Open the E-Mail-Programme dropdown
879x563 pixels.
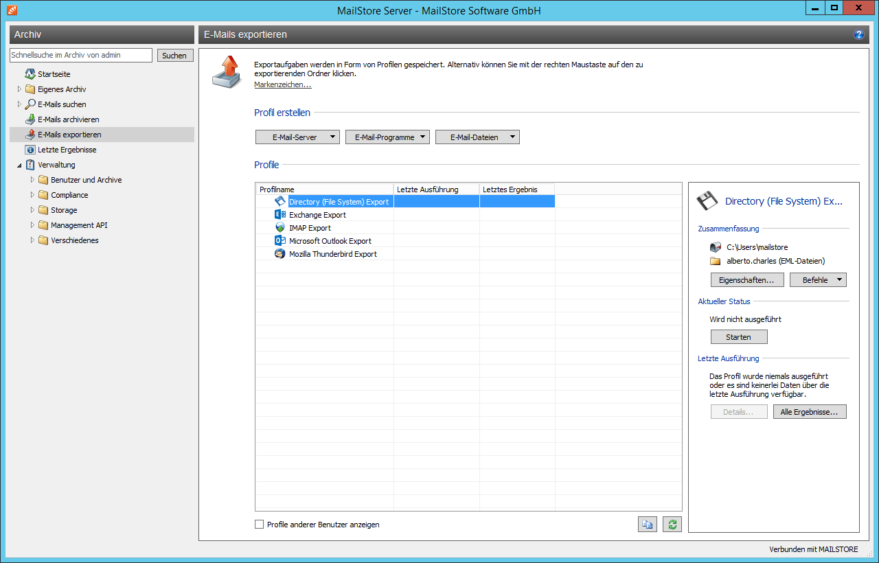click(x=387, y=137)
